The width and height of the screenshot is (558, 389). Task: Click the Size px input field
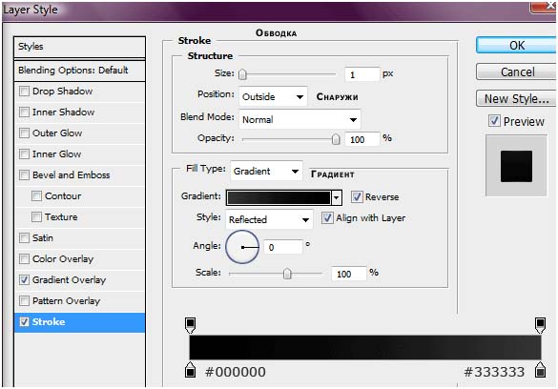coord(362,74)
